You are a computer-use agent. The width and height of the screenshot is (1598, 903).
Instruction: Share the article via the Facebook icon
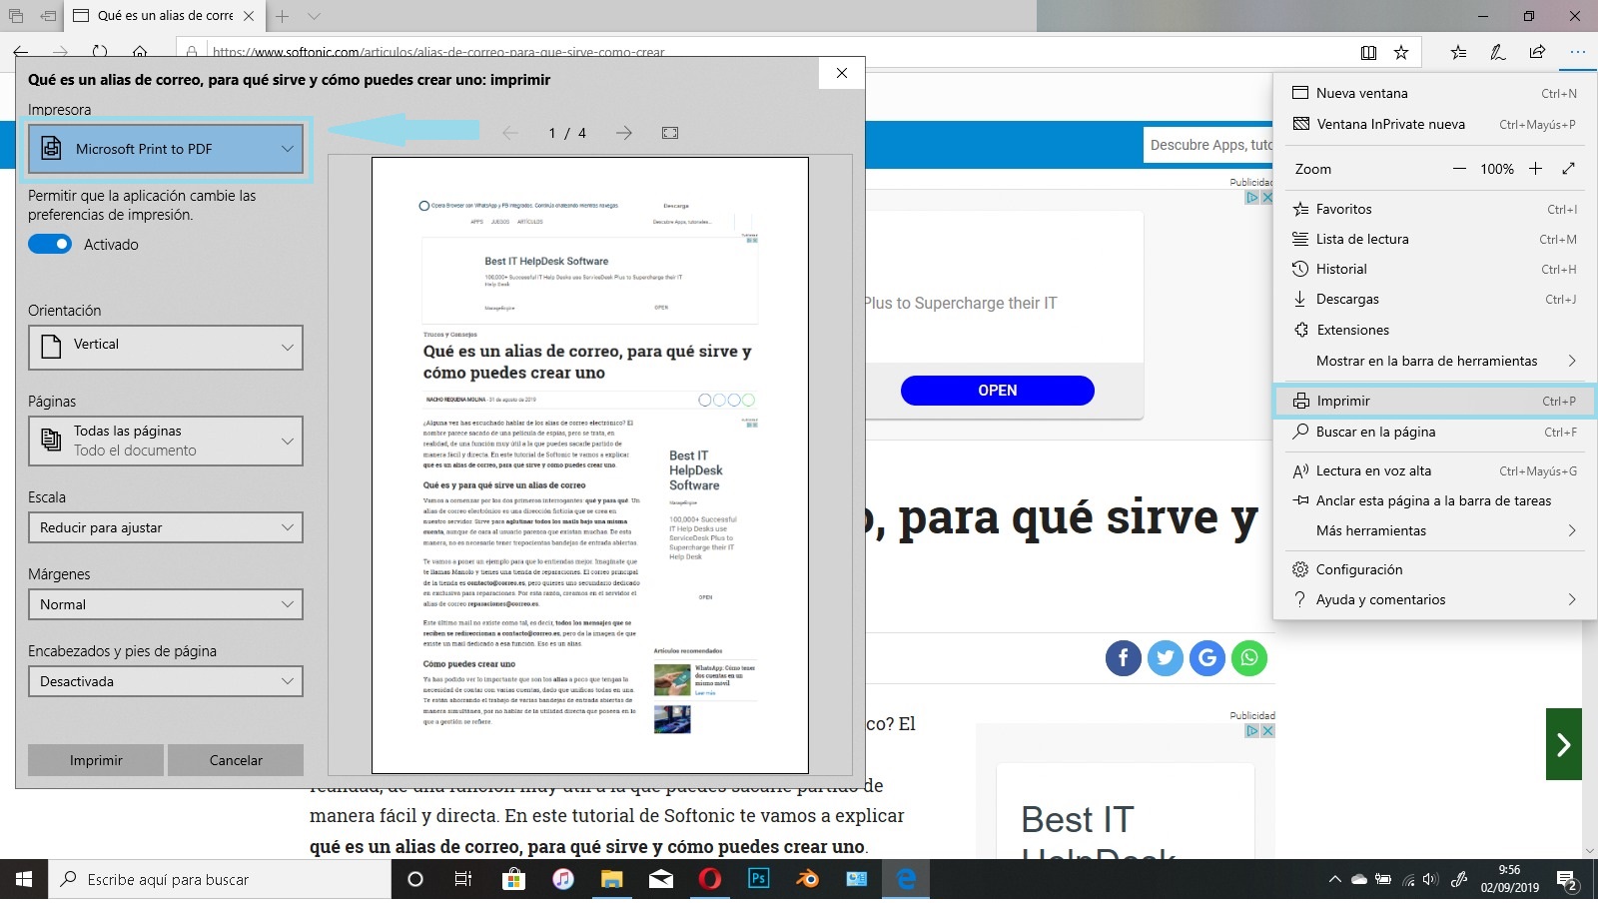pos(1124,657)
